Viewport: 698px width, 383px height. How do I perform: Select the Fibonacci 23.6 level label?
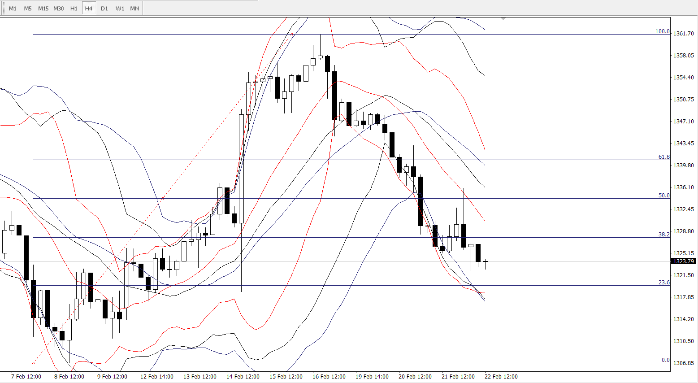click(x=663, y=283)
